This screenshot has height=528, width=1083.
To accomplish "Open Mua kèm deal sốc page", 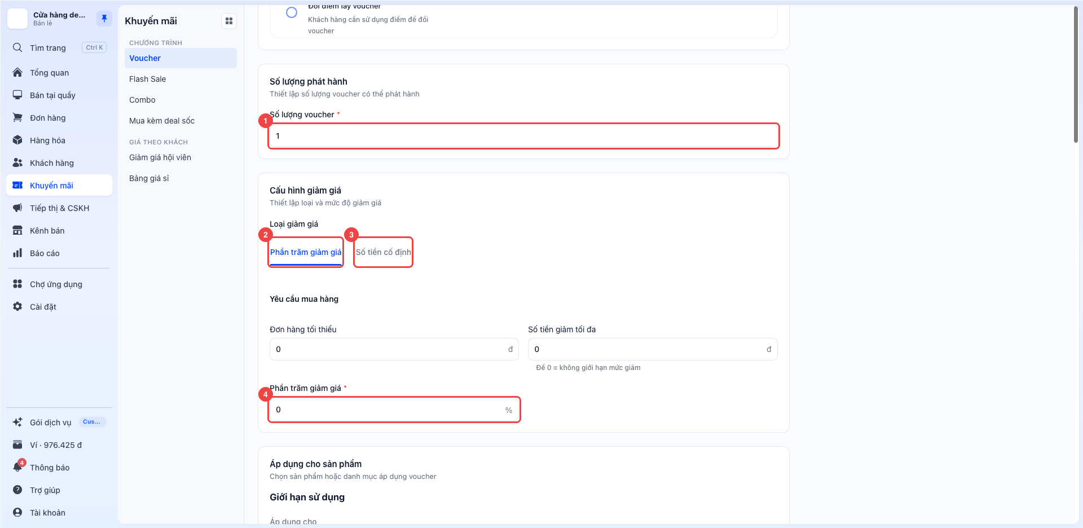I will [180, 121].
